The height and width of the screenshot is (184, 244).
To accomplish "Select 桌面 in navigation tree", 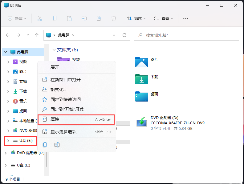I will pyautogui.click(x=23, y=111).
